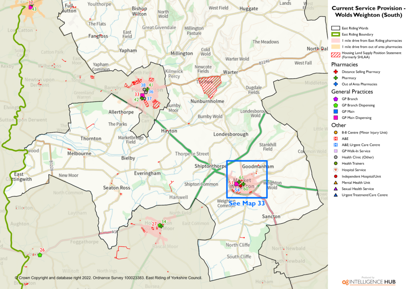This screenshot has height=289, width=409.
Task: Click the Distance Selling Pharmacy red cross in legend
Action: coord(336,72)
